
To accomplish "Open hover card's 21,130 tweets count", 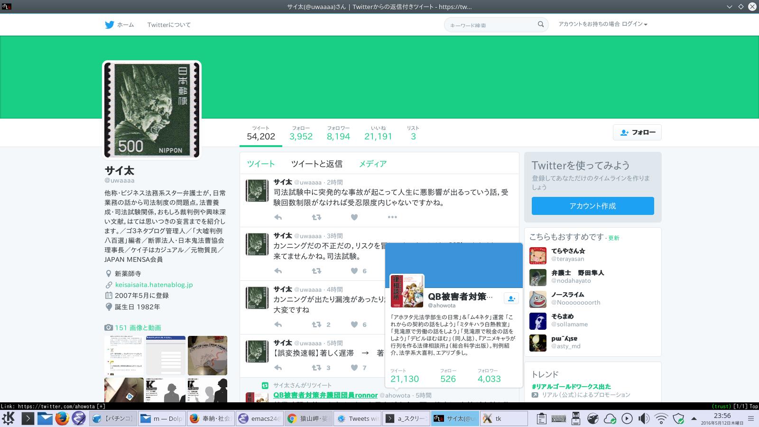I will click(x=405, y=376).
